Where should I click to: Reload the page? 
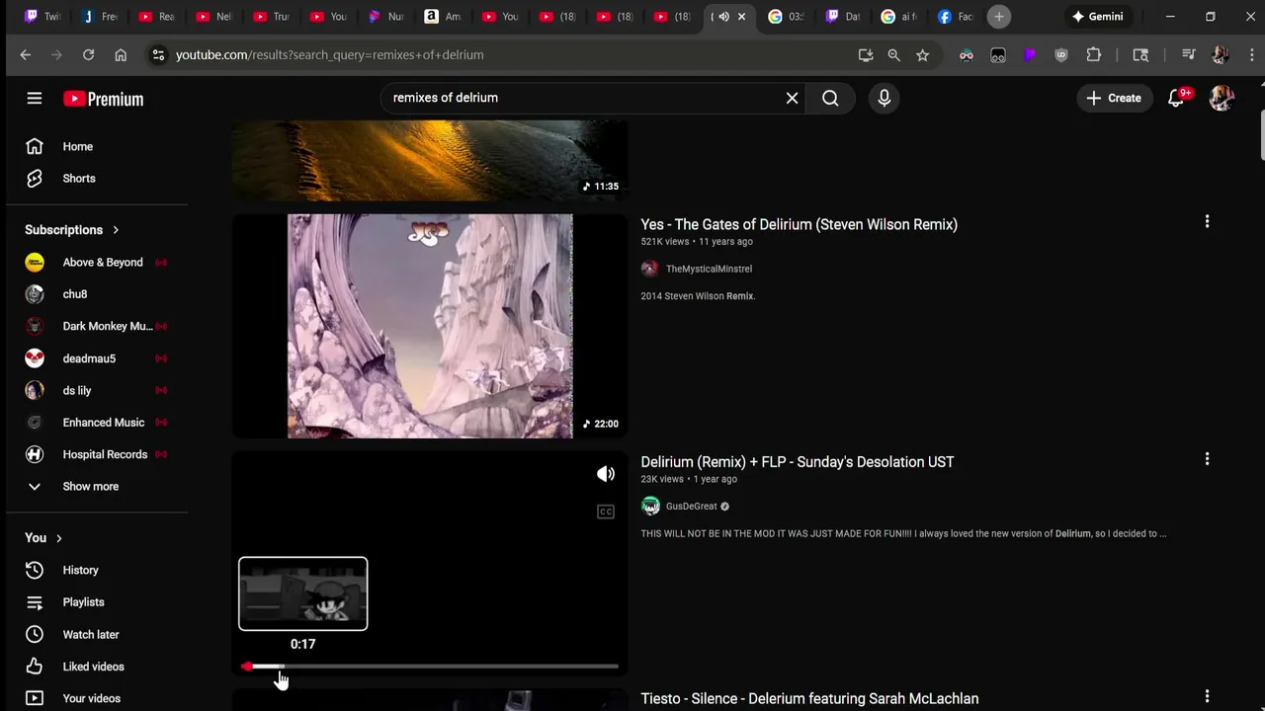pos(88,55)
